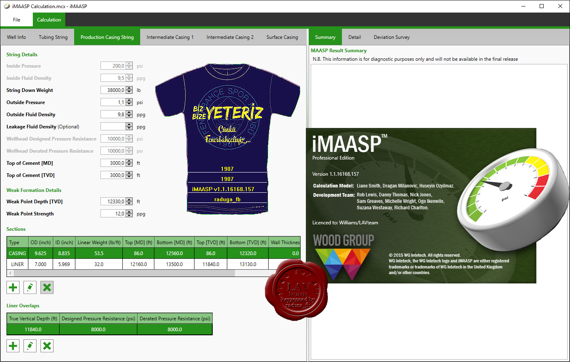
Task: Minimize the iMAASP window
Action: [523, 6]
